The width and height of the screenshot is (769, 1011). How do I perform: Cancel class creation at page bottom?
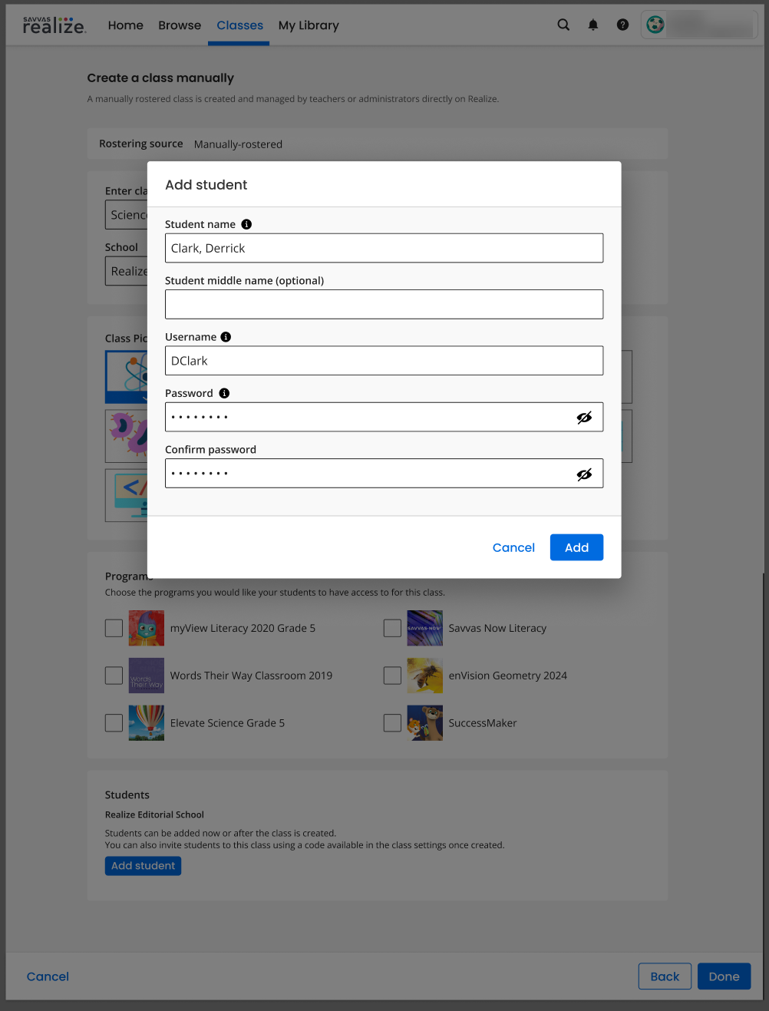tap(48, 976)
